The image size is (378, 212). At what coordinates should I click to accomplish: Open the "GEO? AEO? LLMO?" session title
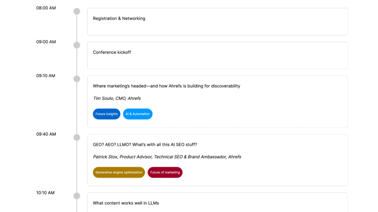(145, 144)
